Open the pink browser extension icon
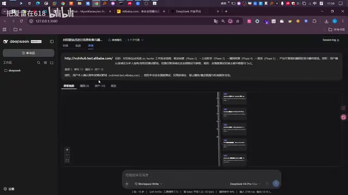The image size is (348, 195). (249, 21)
